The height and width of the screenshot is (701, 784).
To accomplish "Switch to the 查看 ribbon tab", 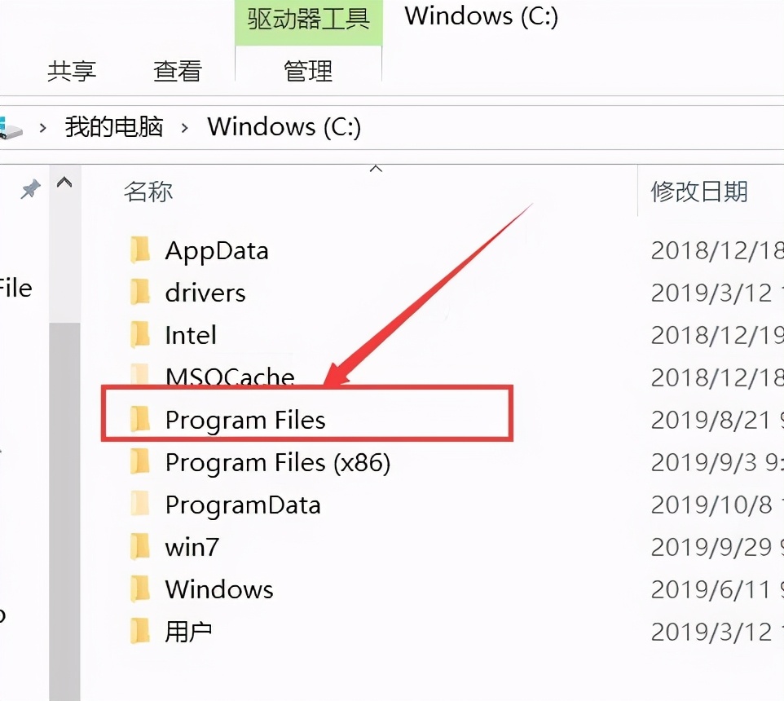I will pos(178,72).
